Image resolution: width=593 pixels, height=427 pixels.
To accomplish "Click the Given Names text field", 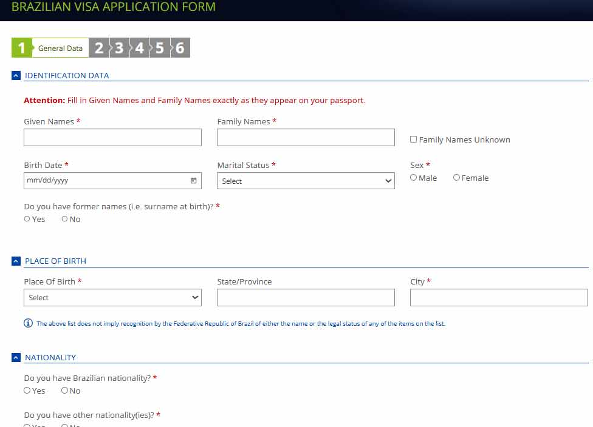I will click(x=112, y=138).
